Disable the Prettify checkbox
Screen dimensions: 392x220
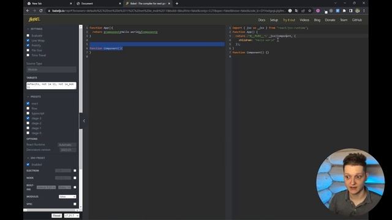28,45
